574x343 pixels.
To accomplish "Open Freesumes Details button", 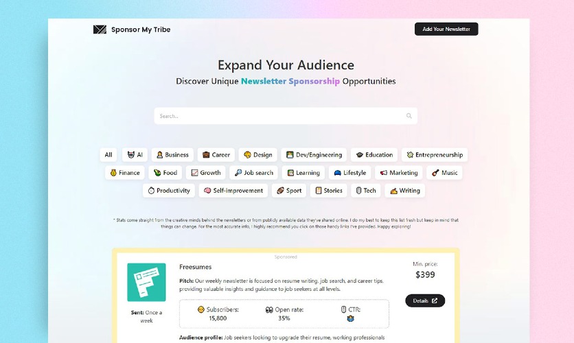I will [425, 300].
